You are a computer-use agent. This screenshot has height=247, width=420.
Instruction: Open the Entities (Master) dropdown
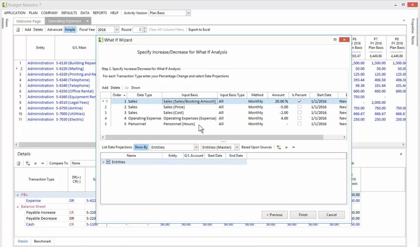click(237, 147)
